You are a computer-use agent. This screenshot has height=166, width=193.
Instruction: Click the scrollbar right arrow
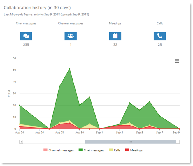(x=178, y=142)
